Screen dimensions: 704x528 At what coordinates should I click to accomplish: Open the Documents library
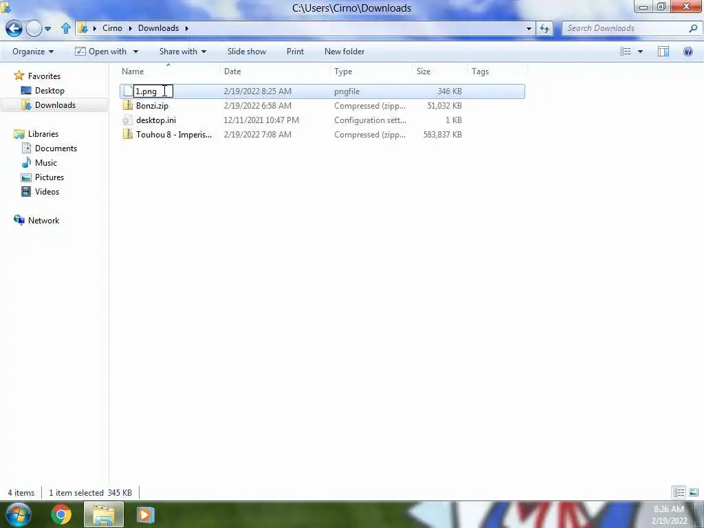pyautogui.click(x=56, y=148)
